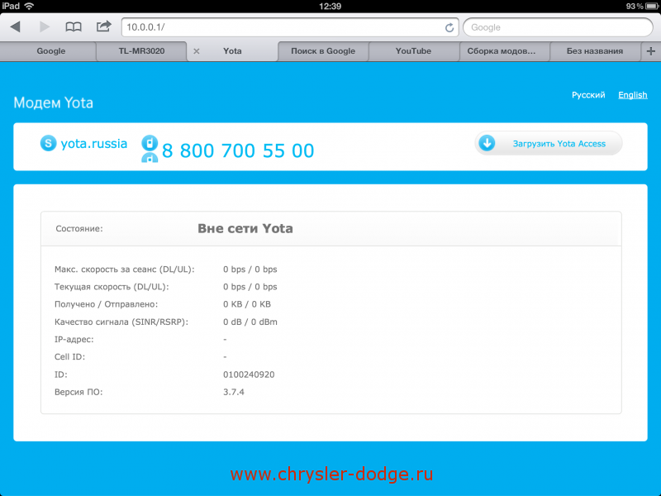Click the Макс. скорость за сеанс label
Screen dimensions: 661x496
point(125,269)
